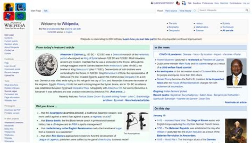
Task: Open the Contributions link
Action: pyautogui.click(x=236, y=3)
